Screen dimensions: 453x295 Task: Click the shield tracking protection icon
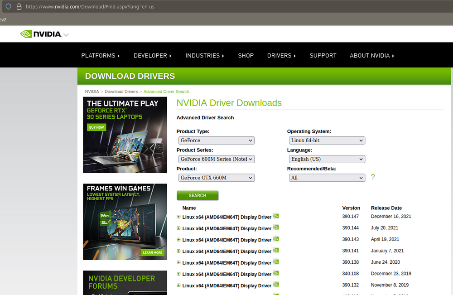(8, 6)
